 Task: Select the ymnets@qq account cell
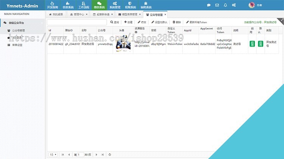105,44
